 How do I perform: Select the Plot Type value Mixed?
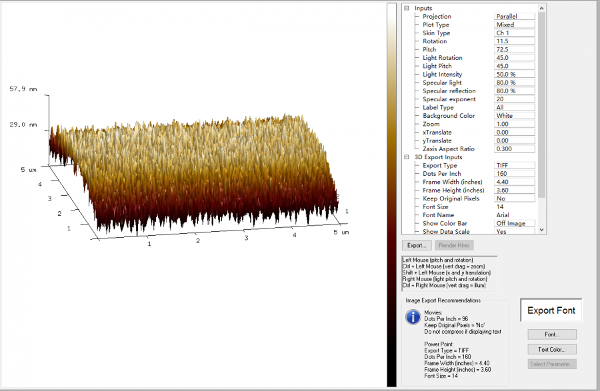point(514,25)
